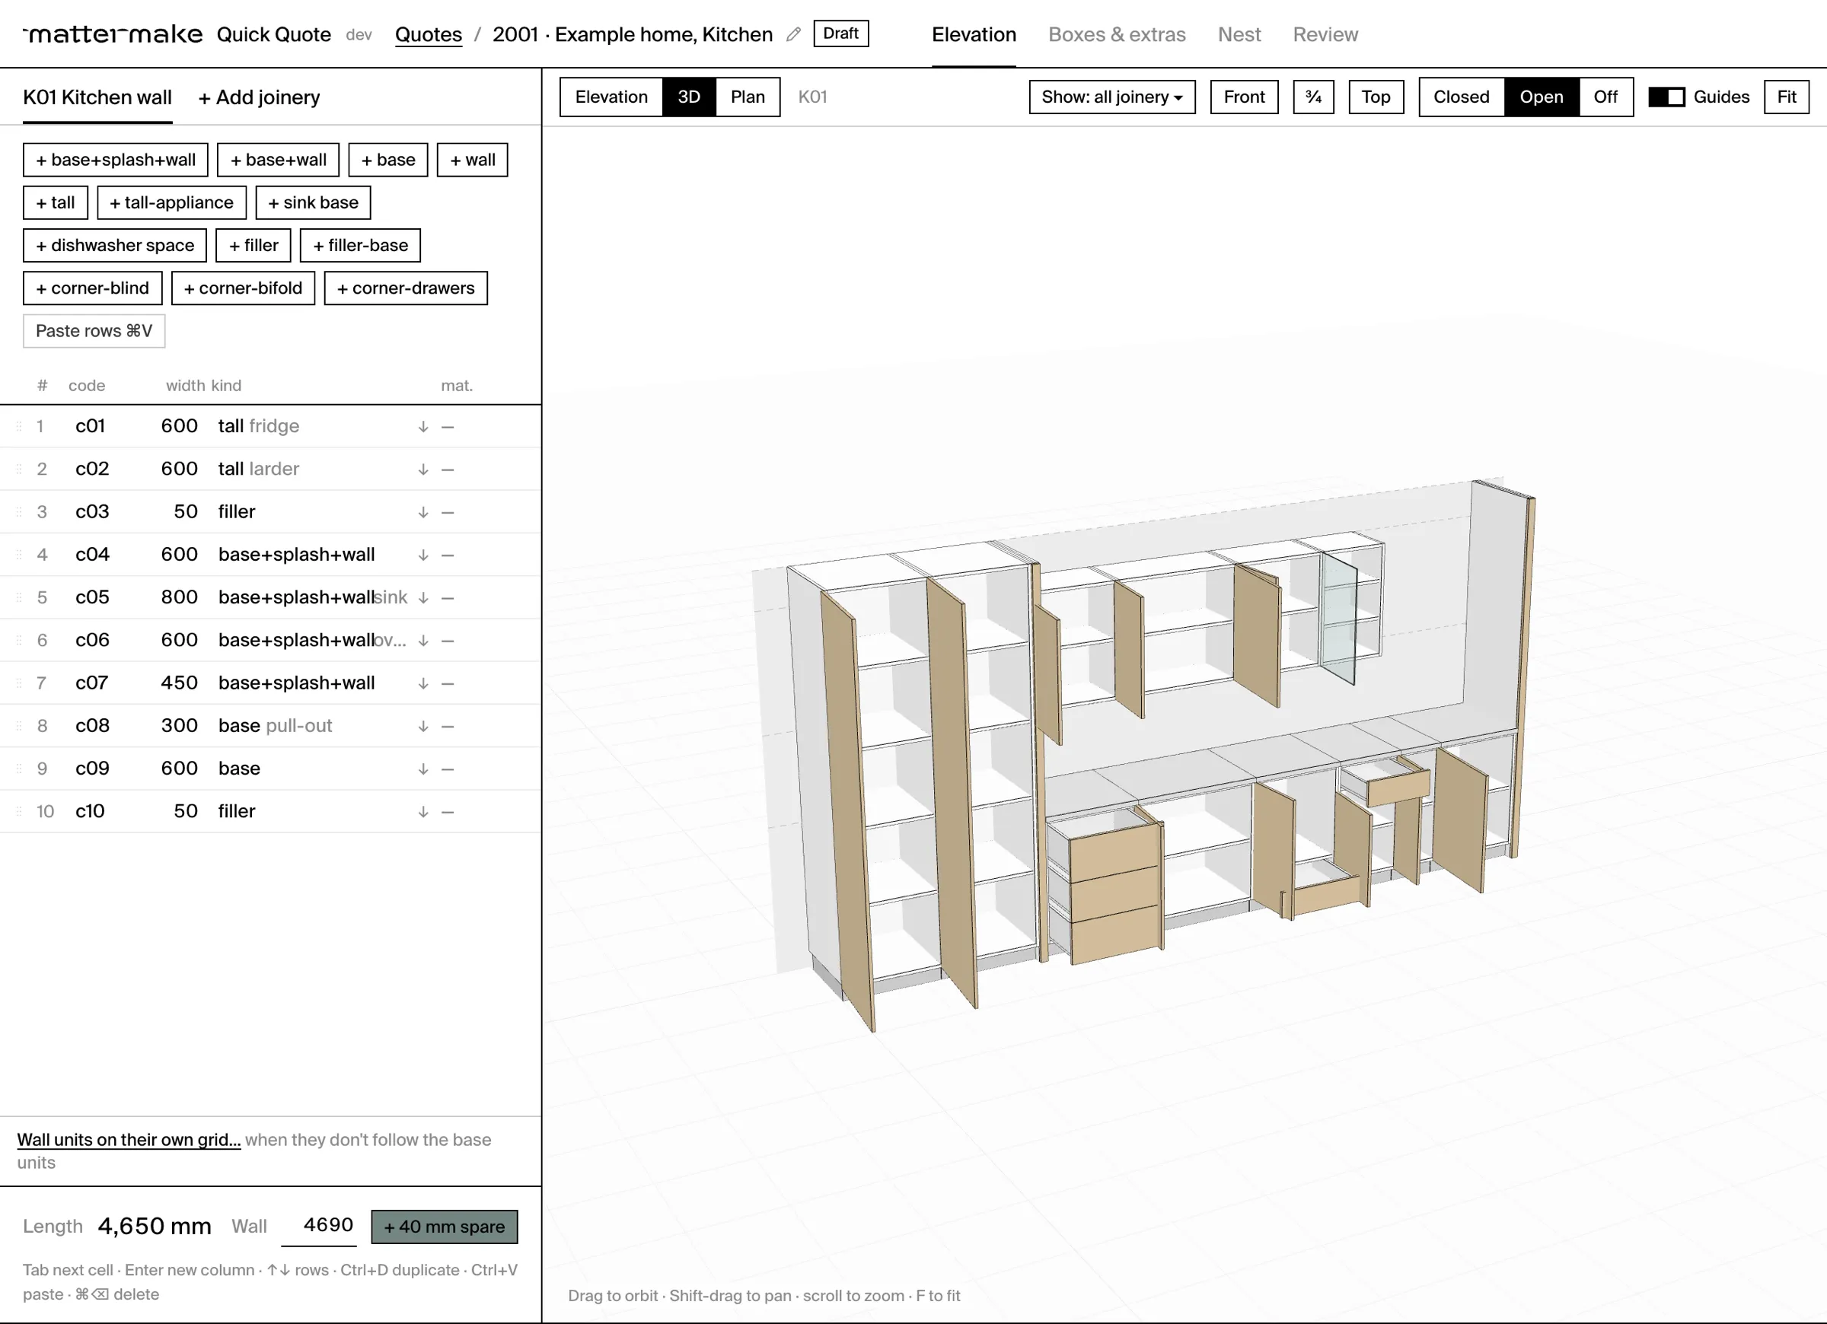
Task: Switch to Elevation view mode button
Action: point(611,97)
